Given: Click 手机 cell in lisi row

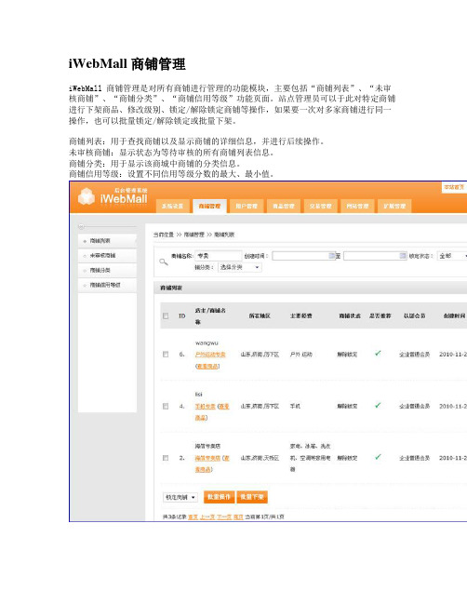Looking at the screenshot, I should click(295, 406).
